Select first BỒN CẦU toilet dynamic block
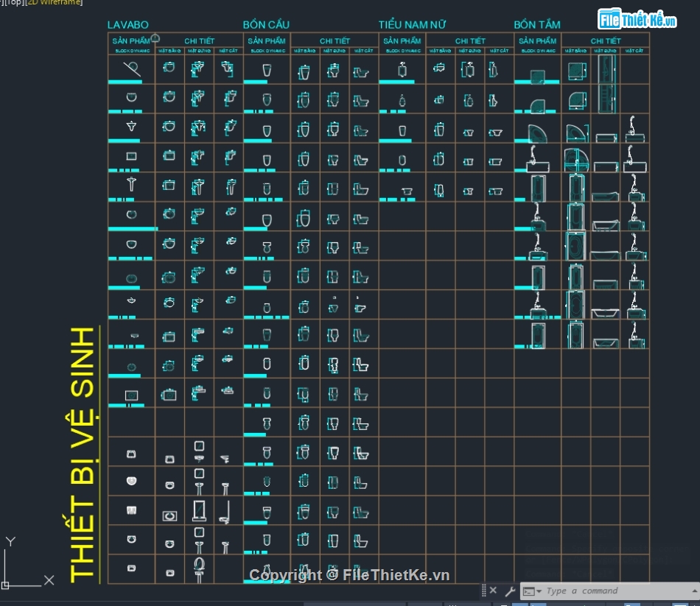 tap(267, 71)
